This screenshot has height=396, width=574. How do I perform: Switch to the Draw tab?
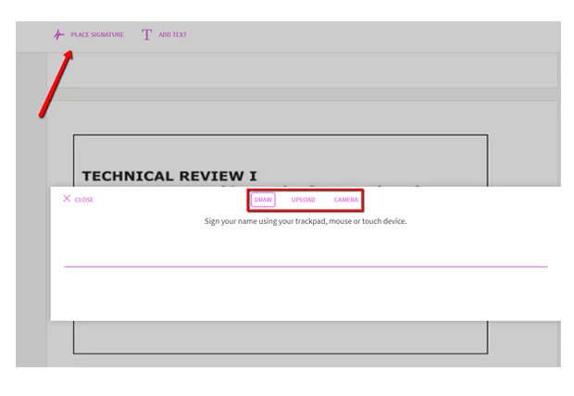coord(263,200)
